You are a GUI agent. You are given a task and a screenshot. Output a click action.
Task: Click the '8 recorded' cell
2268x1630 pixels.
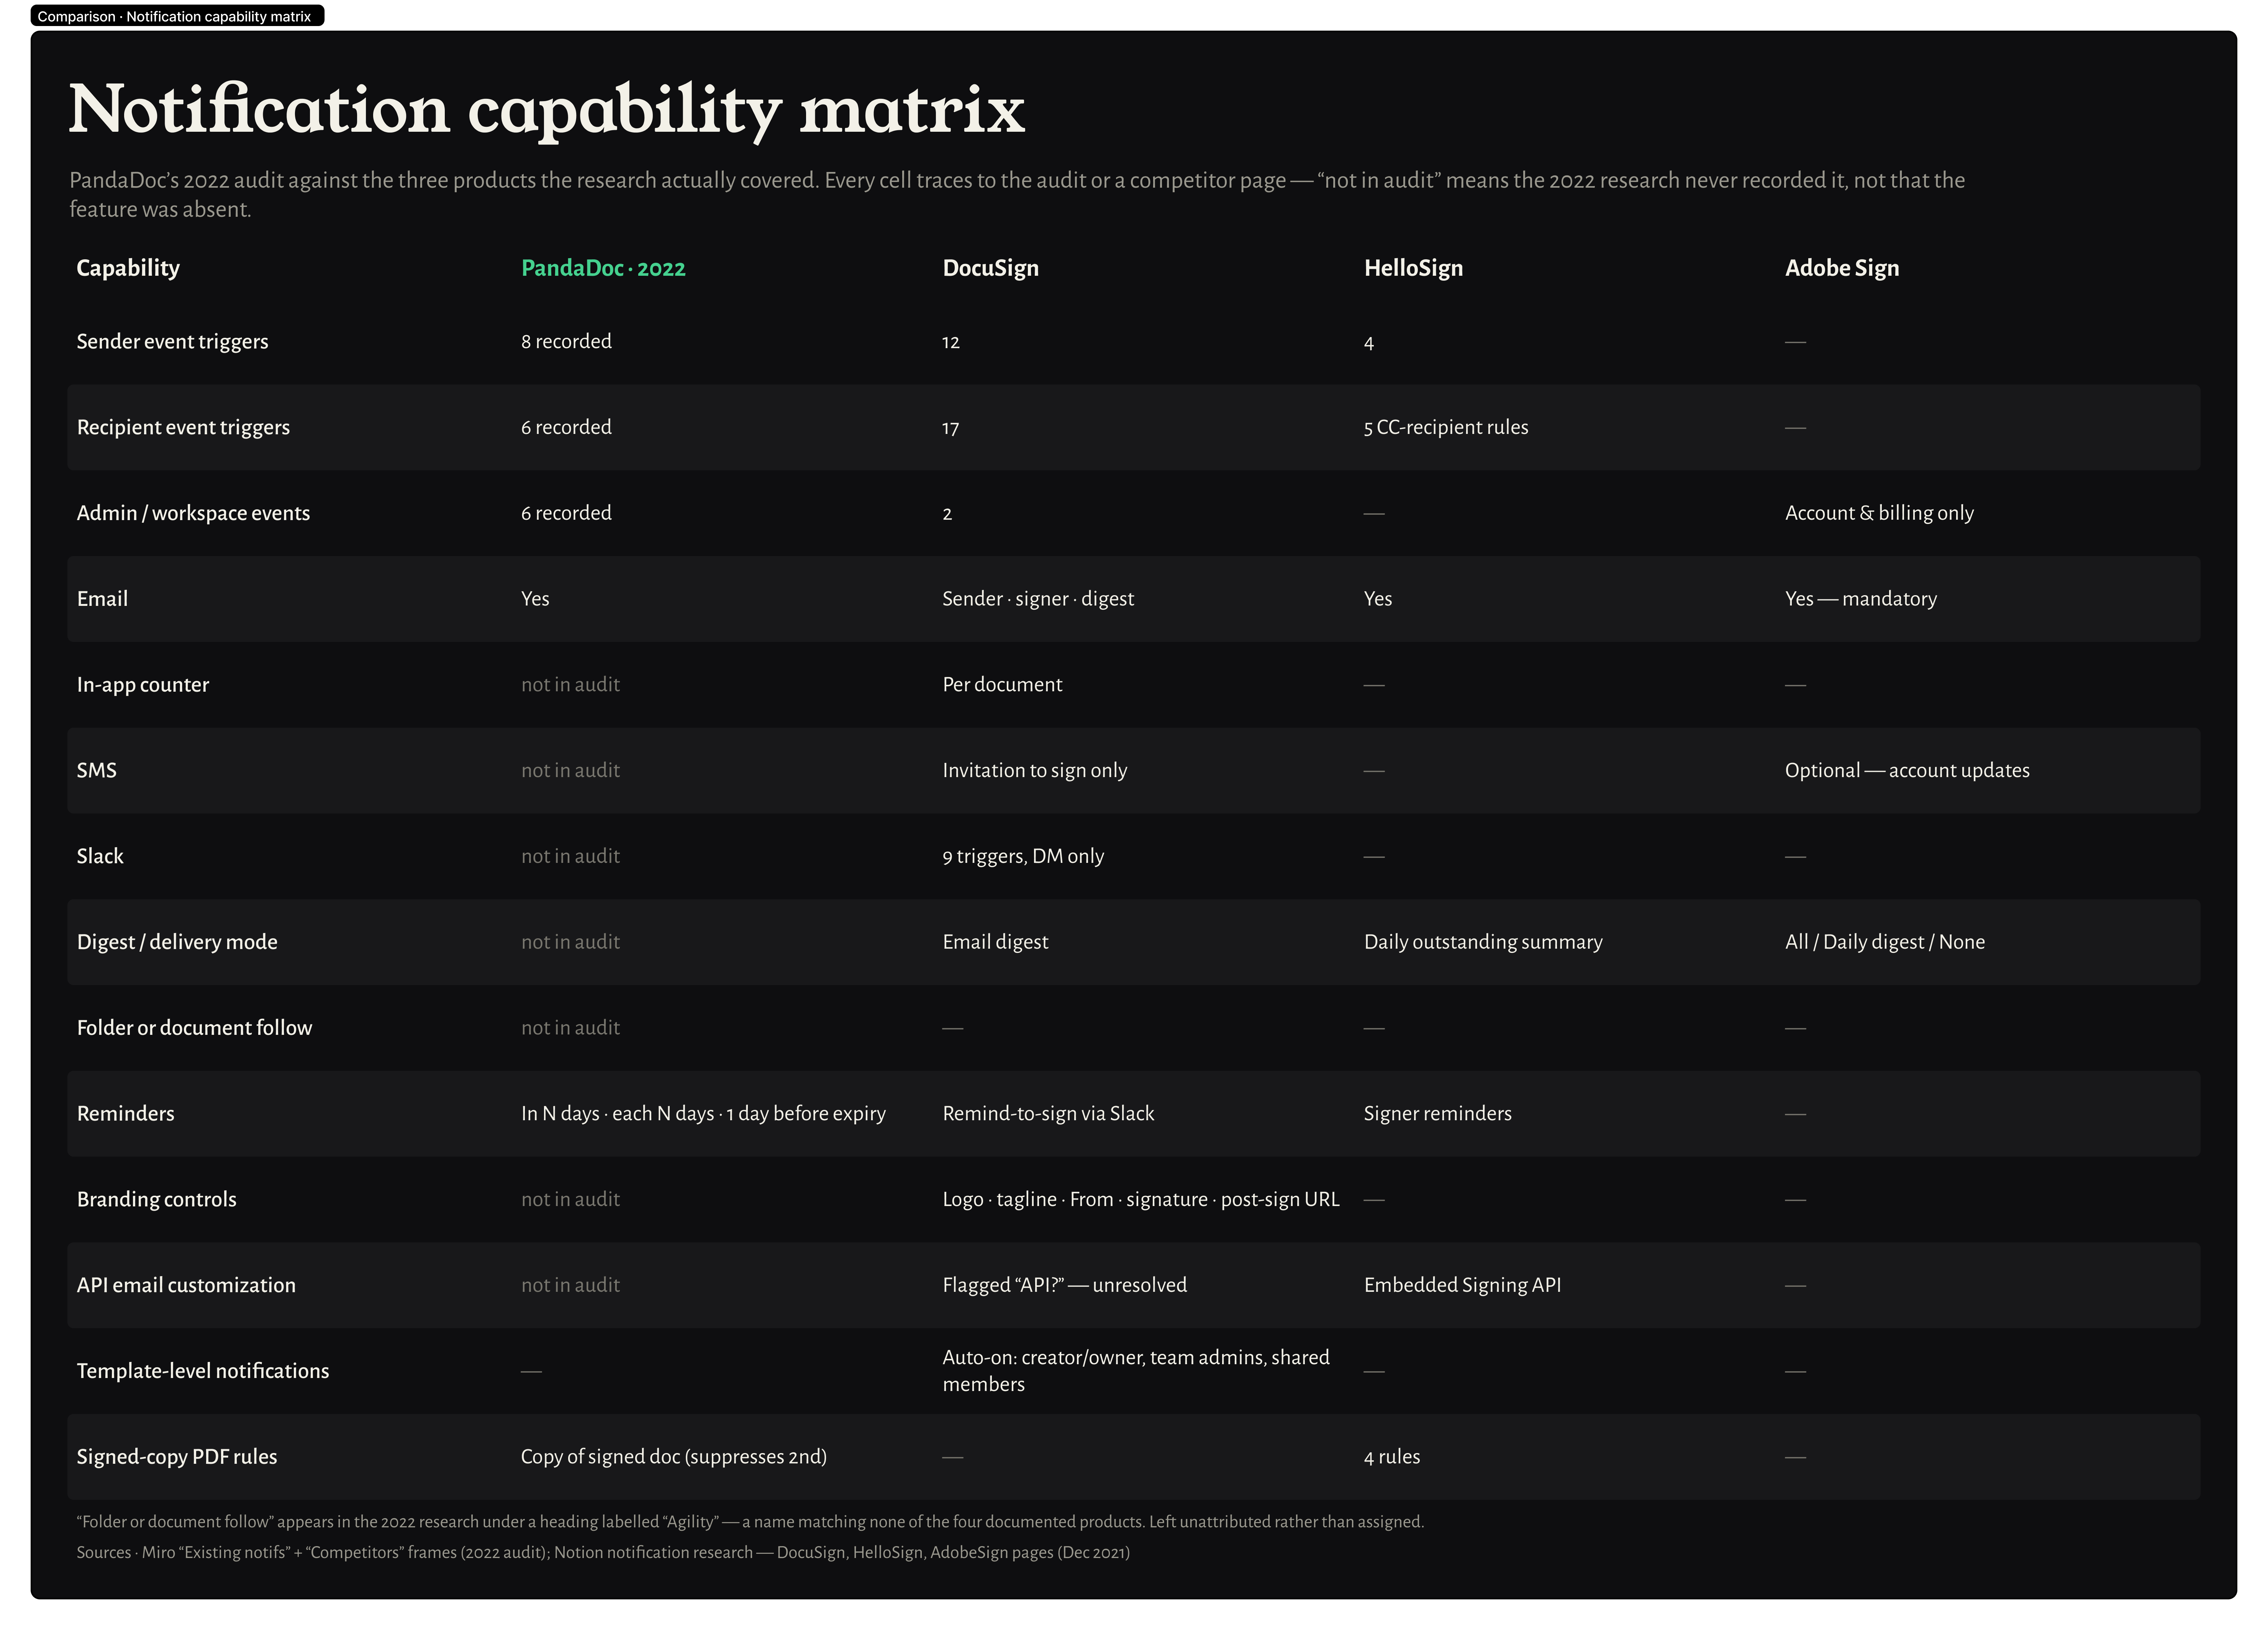click(566, 342)
